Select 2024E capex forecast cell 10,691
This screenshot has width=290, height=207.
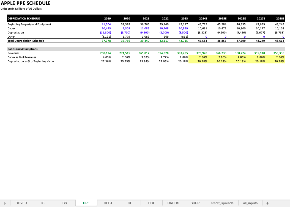coord(203,28)
